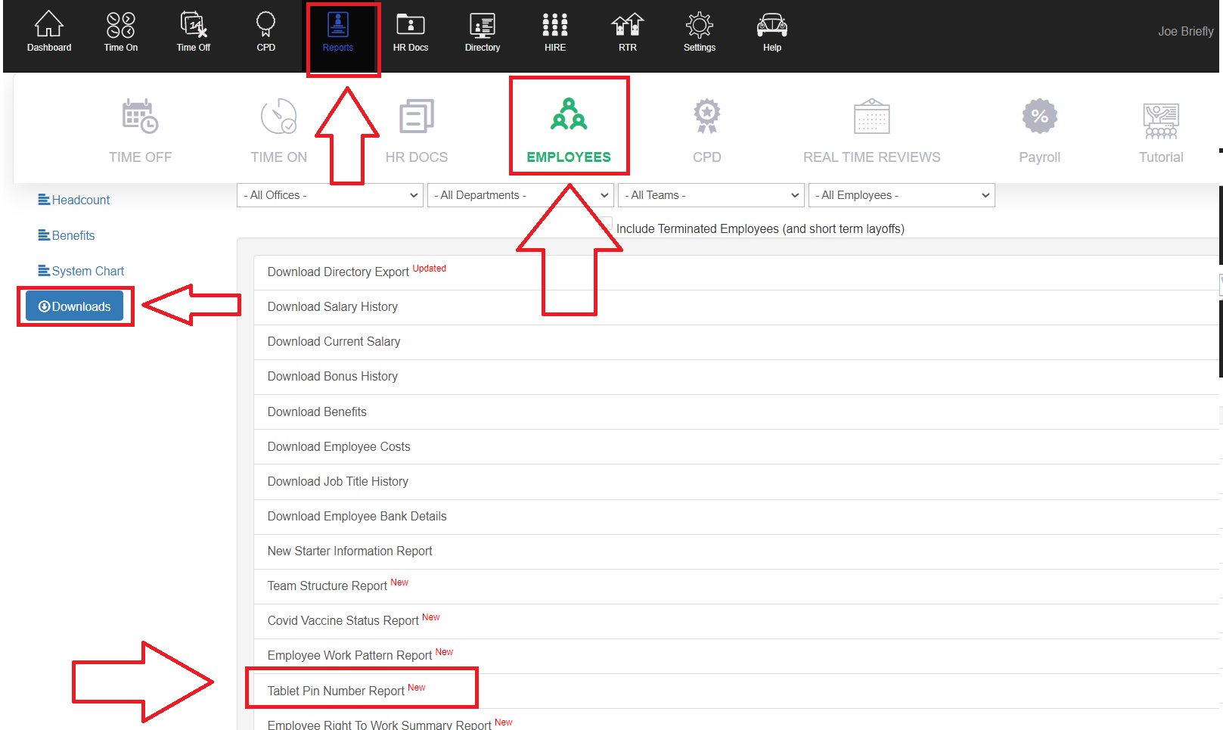Viewport: 1223px width, 730px height.
Task: Select System Chart from the sidebar
Action: click(81, 270)
